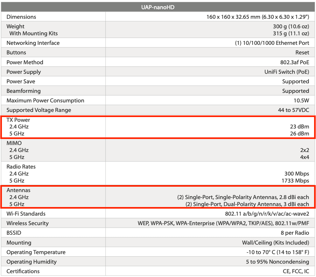The height and width of the screenshot is (277, 316).
Task: Select the Maximum Power Consumption label
Action: [45, 100]
